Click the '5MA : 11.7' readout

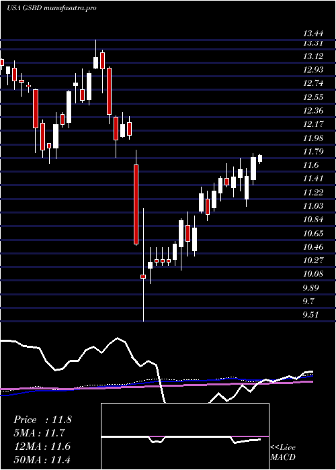tap(39, 433)
